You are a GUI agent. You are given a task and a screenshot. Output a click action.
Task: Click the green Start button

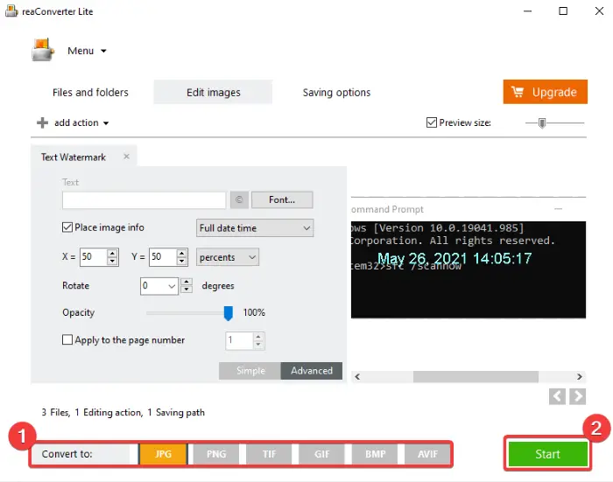[x=547, y=454]
